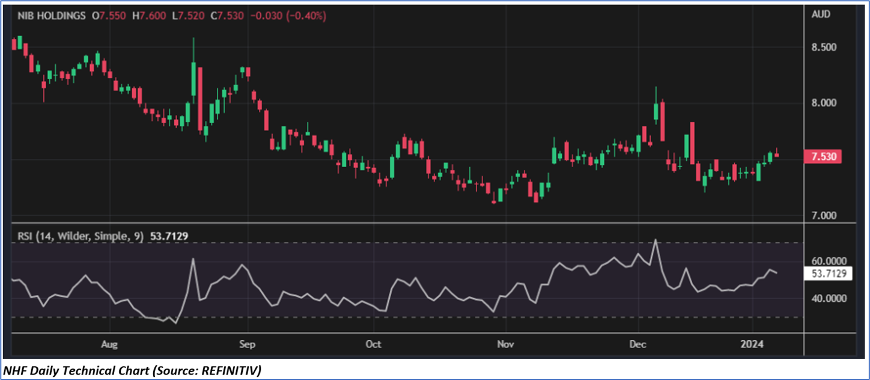
Task: Click the Aug label on time axis
Action: point(109,345)
